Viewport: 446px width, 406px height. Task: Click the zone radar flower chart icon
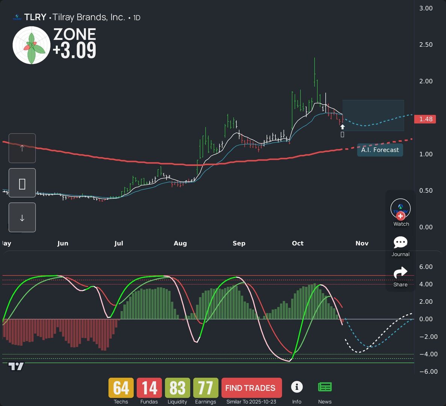point(32,45)
